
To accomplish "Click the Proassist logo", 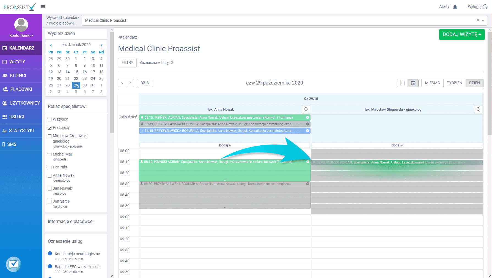I will point(20,7).
